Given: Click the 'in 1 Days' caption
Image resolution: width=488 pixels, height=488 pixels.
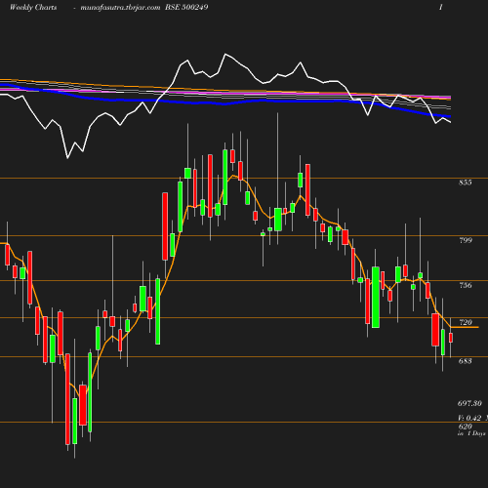Looking at the screenshot, I should coord(471,433).
